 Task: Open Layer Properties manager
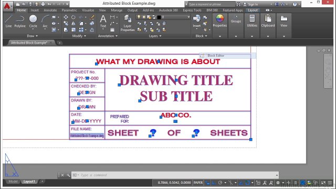pyautogui.click(x=127, y=23)
